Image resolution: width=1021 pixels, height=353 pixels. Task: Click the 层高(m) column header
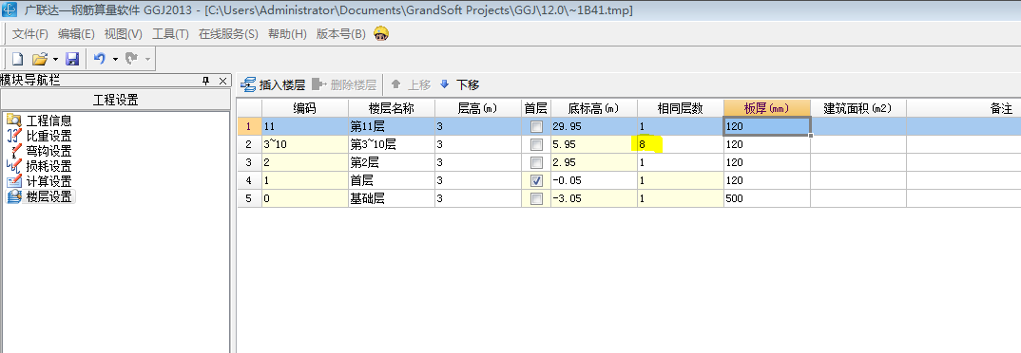pos(478,108)
